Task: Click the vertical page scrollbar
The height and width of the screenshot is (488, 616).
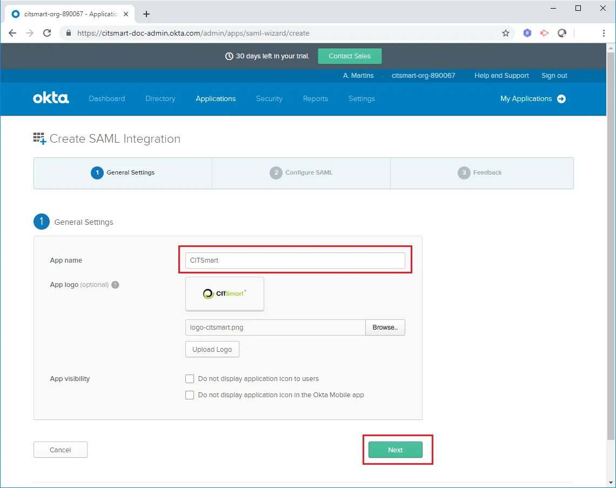Action: coord(611,245)
